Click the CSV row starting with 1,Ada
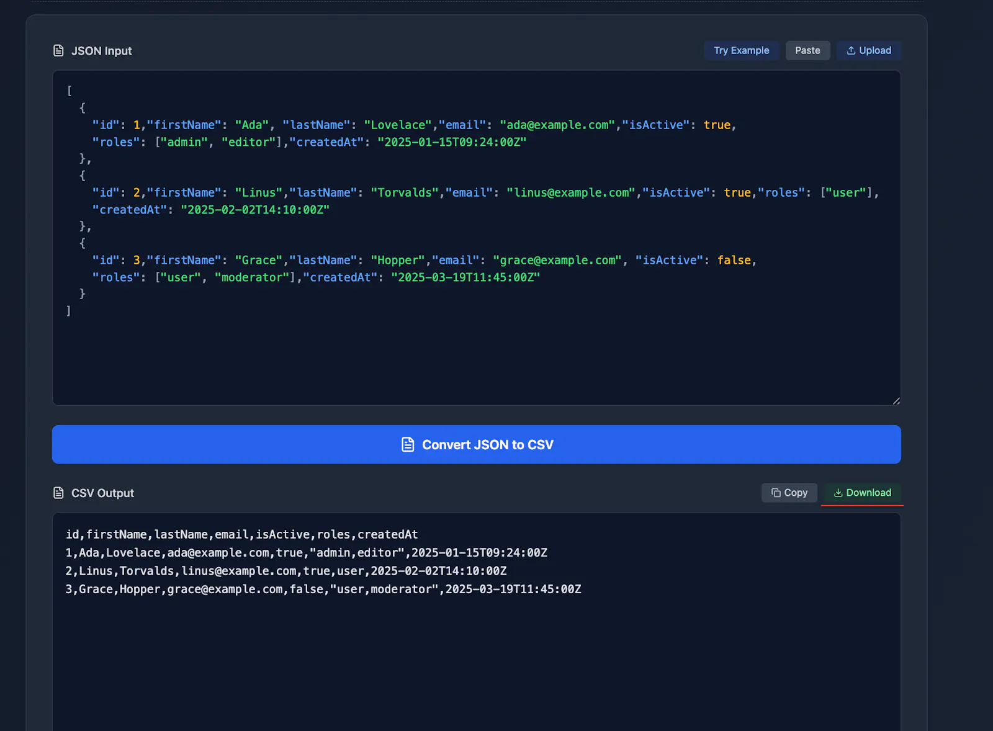The height and width of the screenshot is (731, 993). coord(307,552)
